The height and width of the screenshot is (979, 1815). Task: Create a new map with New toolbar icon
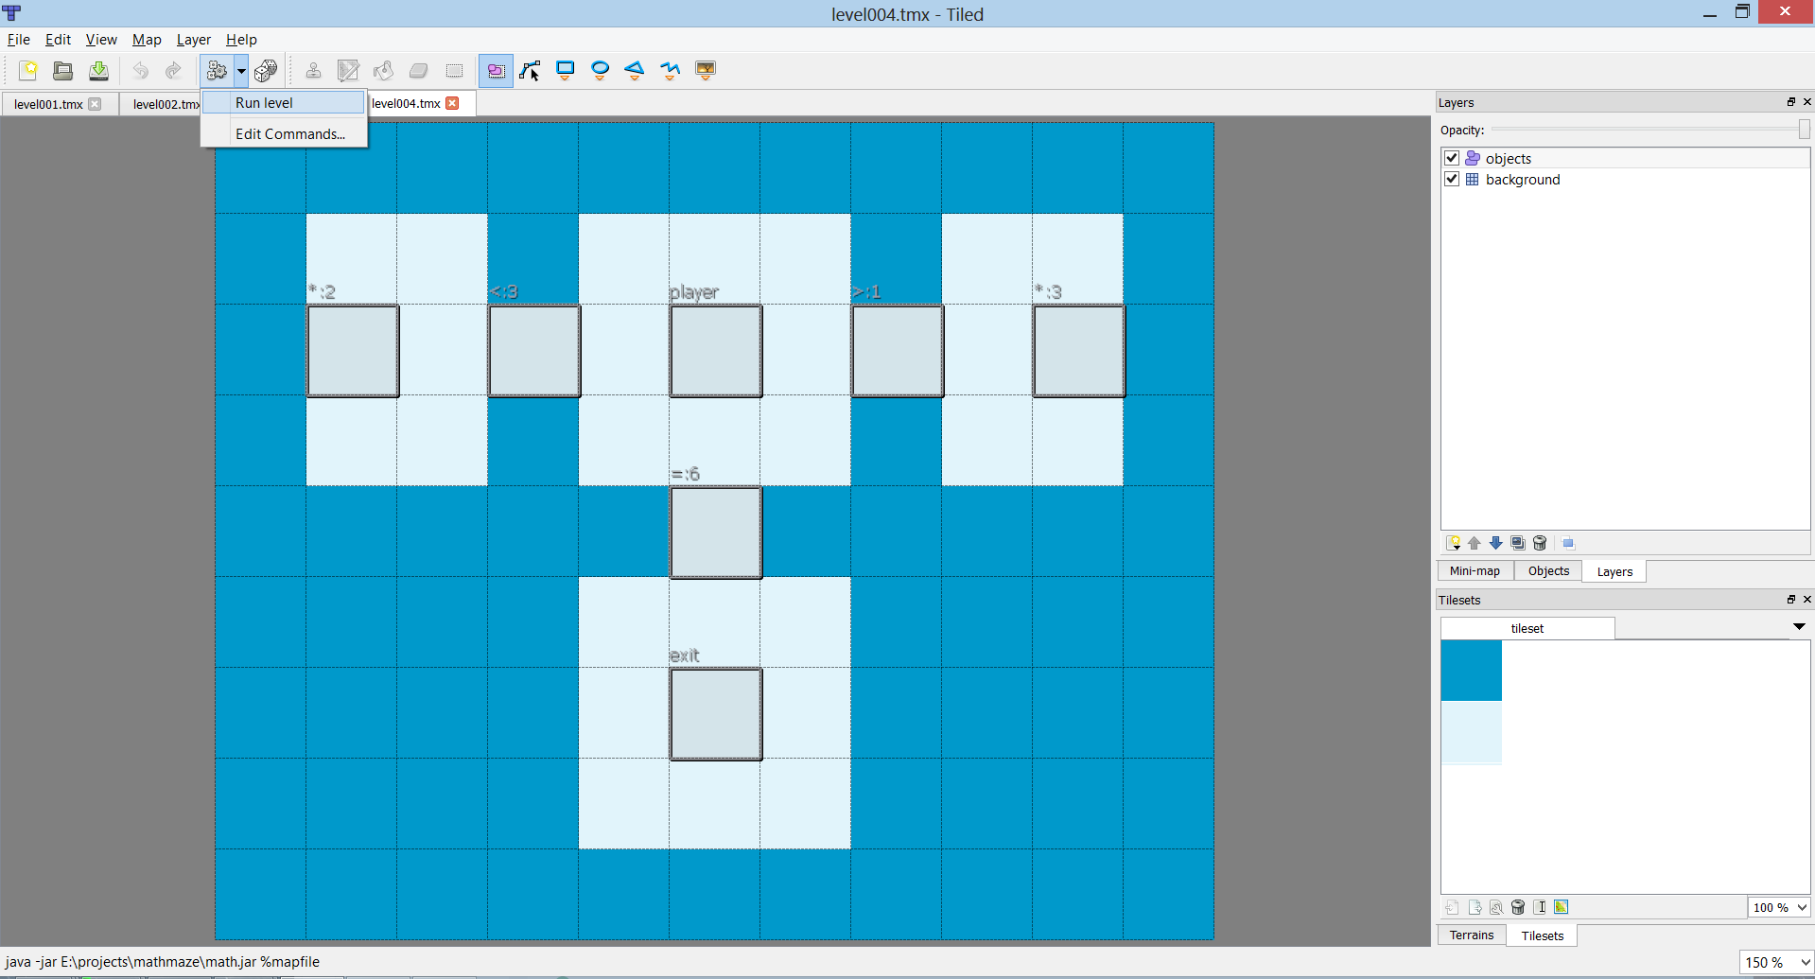pyautogui.click(x=28, y=70)
